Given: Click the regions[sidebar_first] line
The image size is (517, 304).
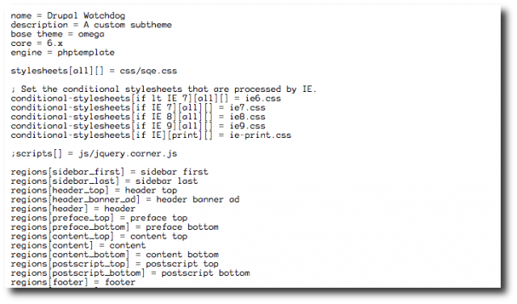Looking at the screenshot, I should 110,172.
